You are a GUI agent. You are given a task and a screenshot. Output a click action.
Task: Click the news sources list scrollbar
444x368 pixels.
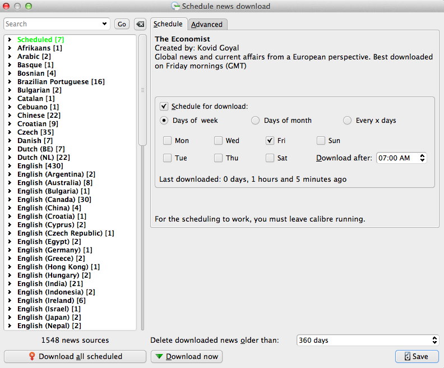[x=142, y=90]
